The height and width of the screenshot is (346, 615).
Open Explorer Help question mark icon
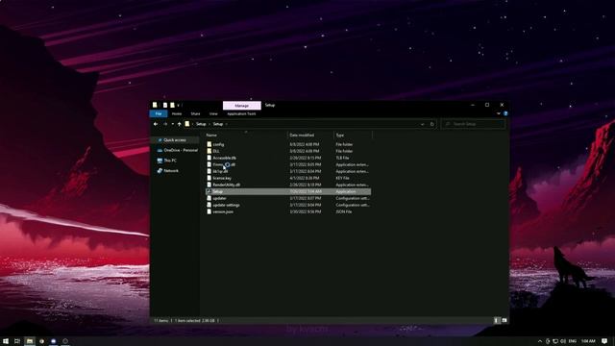click(505, 113)
